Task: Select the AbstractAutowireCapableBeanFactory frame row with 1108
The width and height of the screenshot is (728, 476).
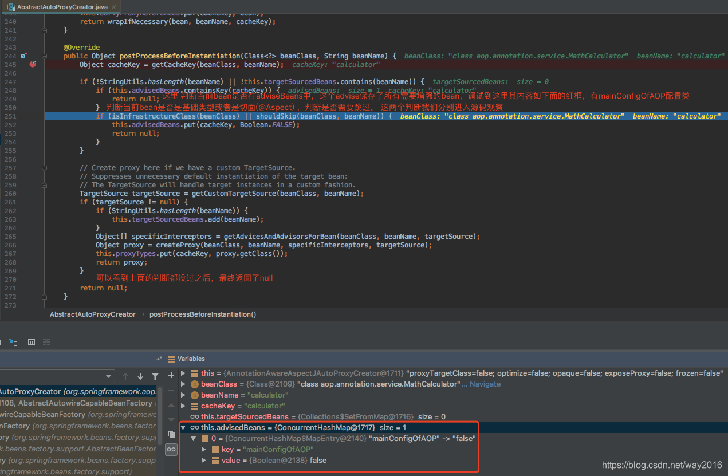Action: [78, 403]
